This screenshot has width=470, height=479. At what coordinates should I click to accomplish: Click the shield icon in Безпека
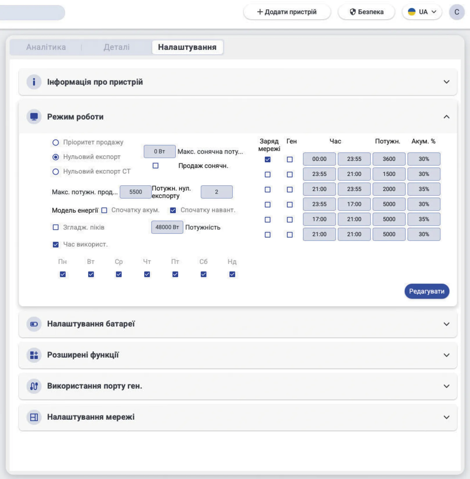[x=353, y=12]
